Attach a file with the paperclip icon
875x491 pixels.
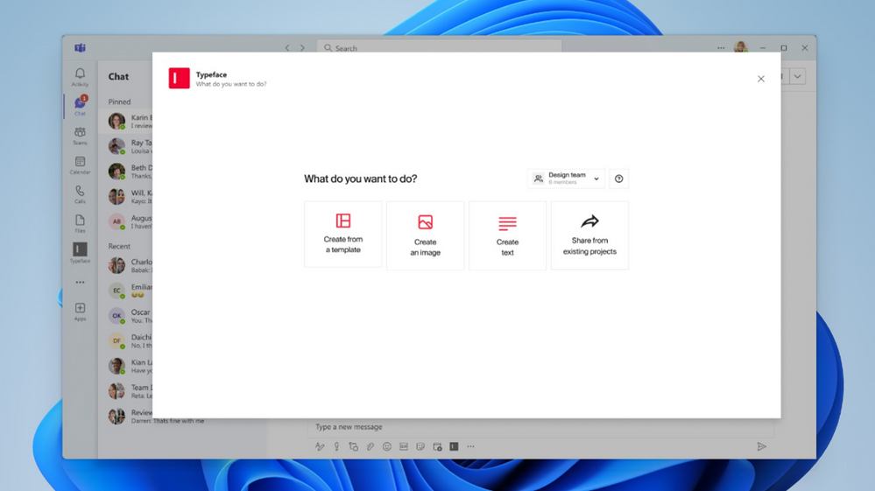(370, 446)
